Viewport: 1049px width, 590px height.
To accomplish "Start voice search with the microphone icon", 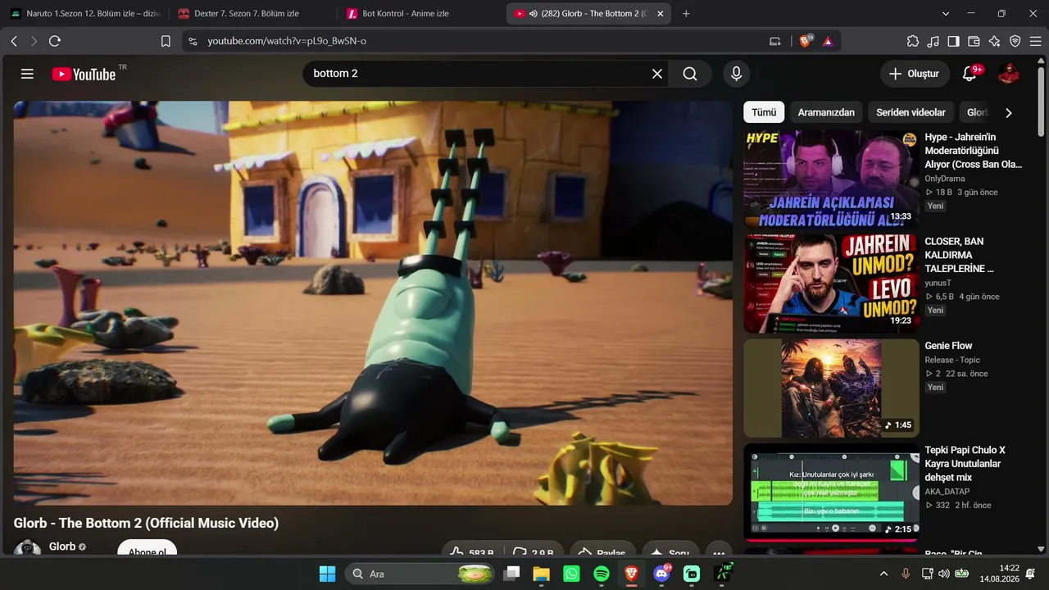I will tap(736, 74).
